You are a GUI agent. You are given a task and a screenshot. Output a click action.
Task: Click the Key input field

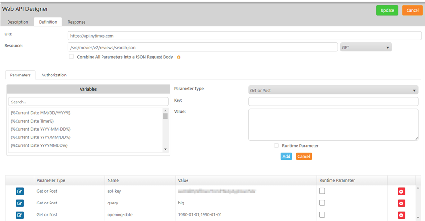pyautogui.click(x=333, y=102)
